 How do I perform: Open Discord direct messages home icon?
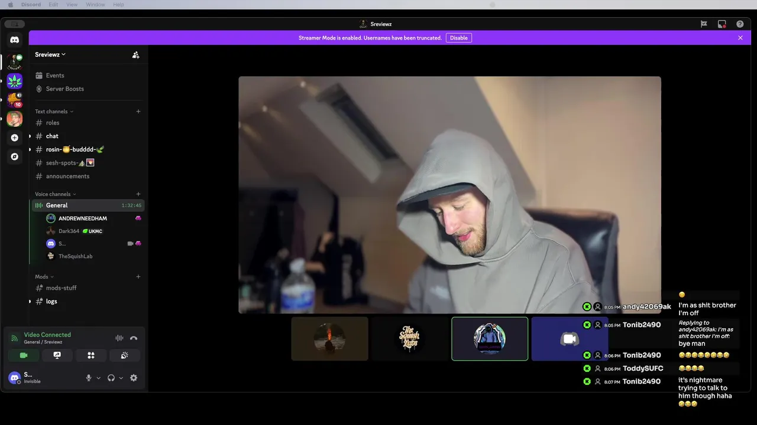(15, 40)
